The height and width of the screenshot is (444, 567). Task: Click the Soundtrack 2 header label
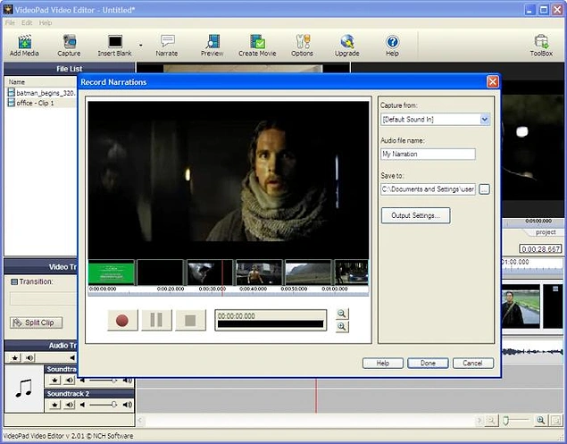point(68,394)
